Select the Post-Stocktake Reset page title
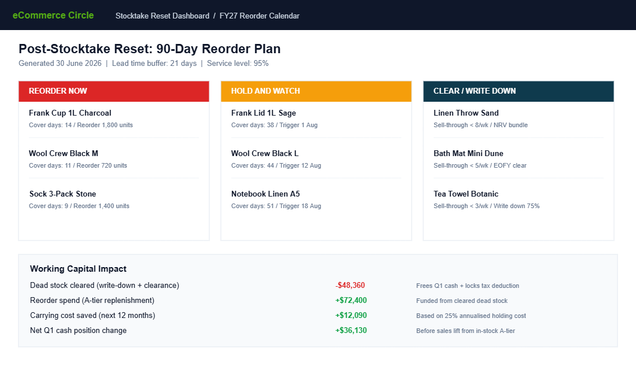 click(x=150, y=49)
